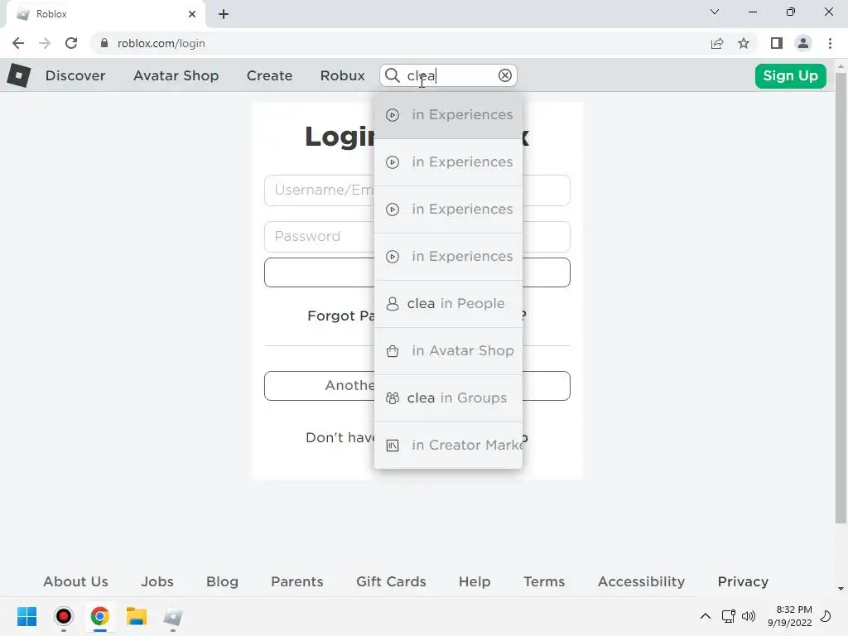The height and width of the screenshot is (636, 848).
Task: Select the Roblox browser tab
Action: tap(105, 14)
